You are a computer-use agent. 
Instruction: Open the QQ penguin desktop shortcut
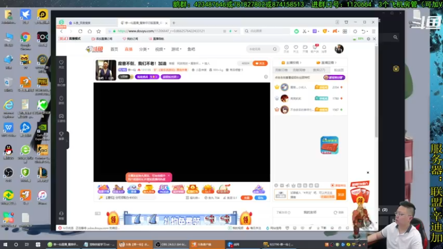(8, 153)
